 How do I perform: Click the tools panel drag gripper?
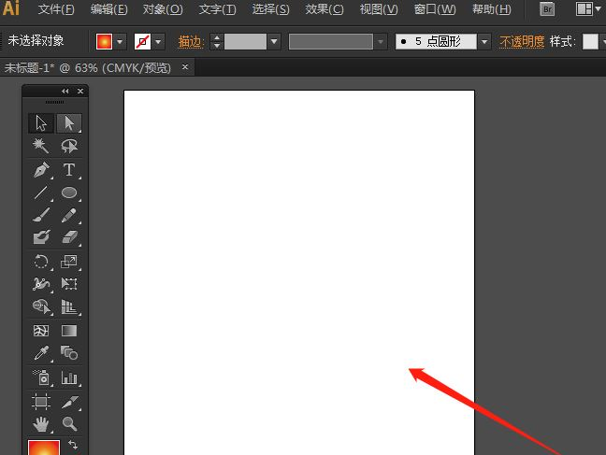(55, 103)
